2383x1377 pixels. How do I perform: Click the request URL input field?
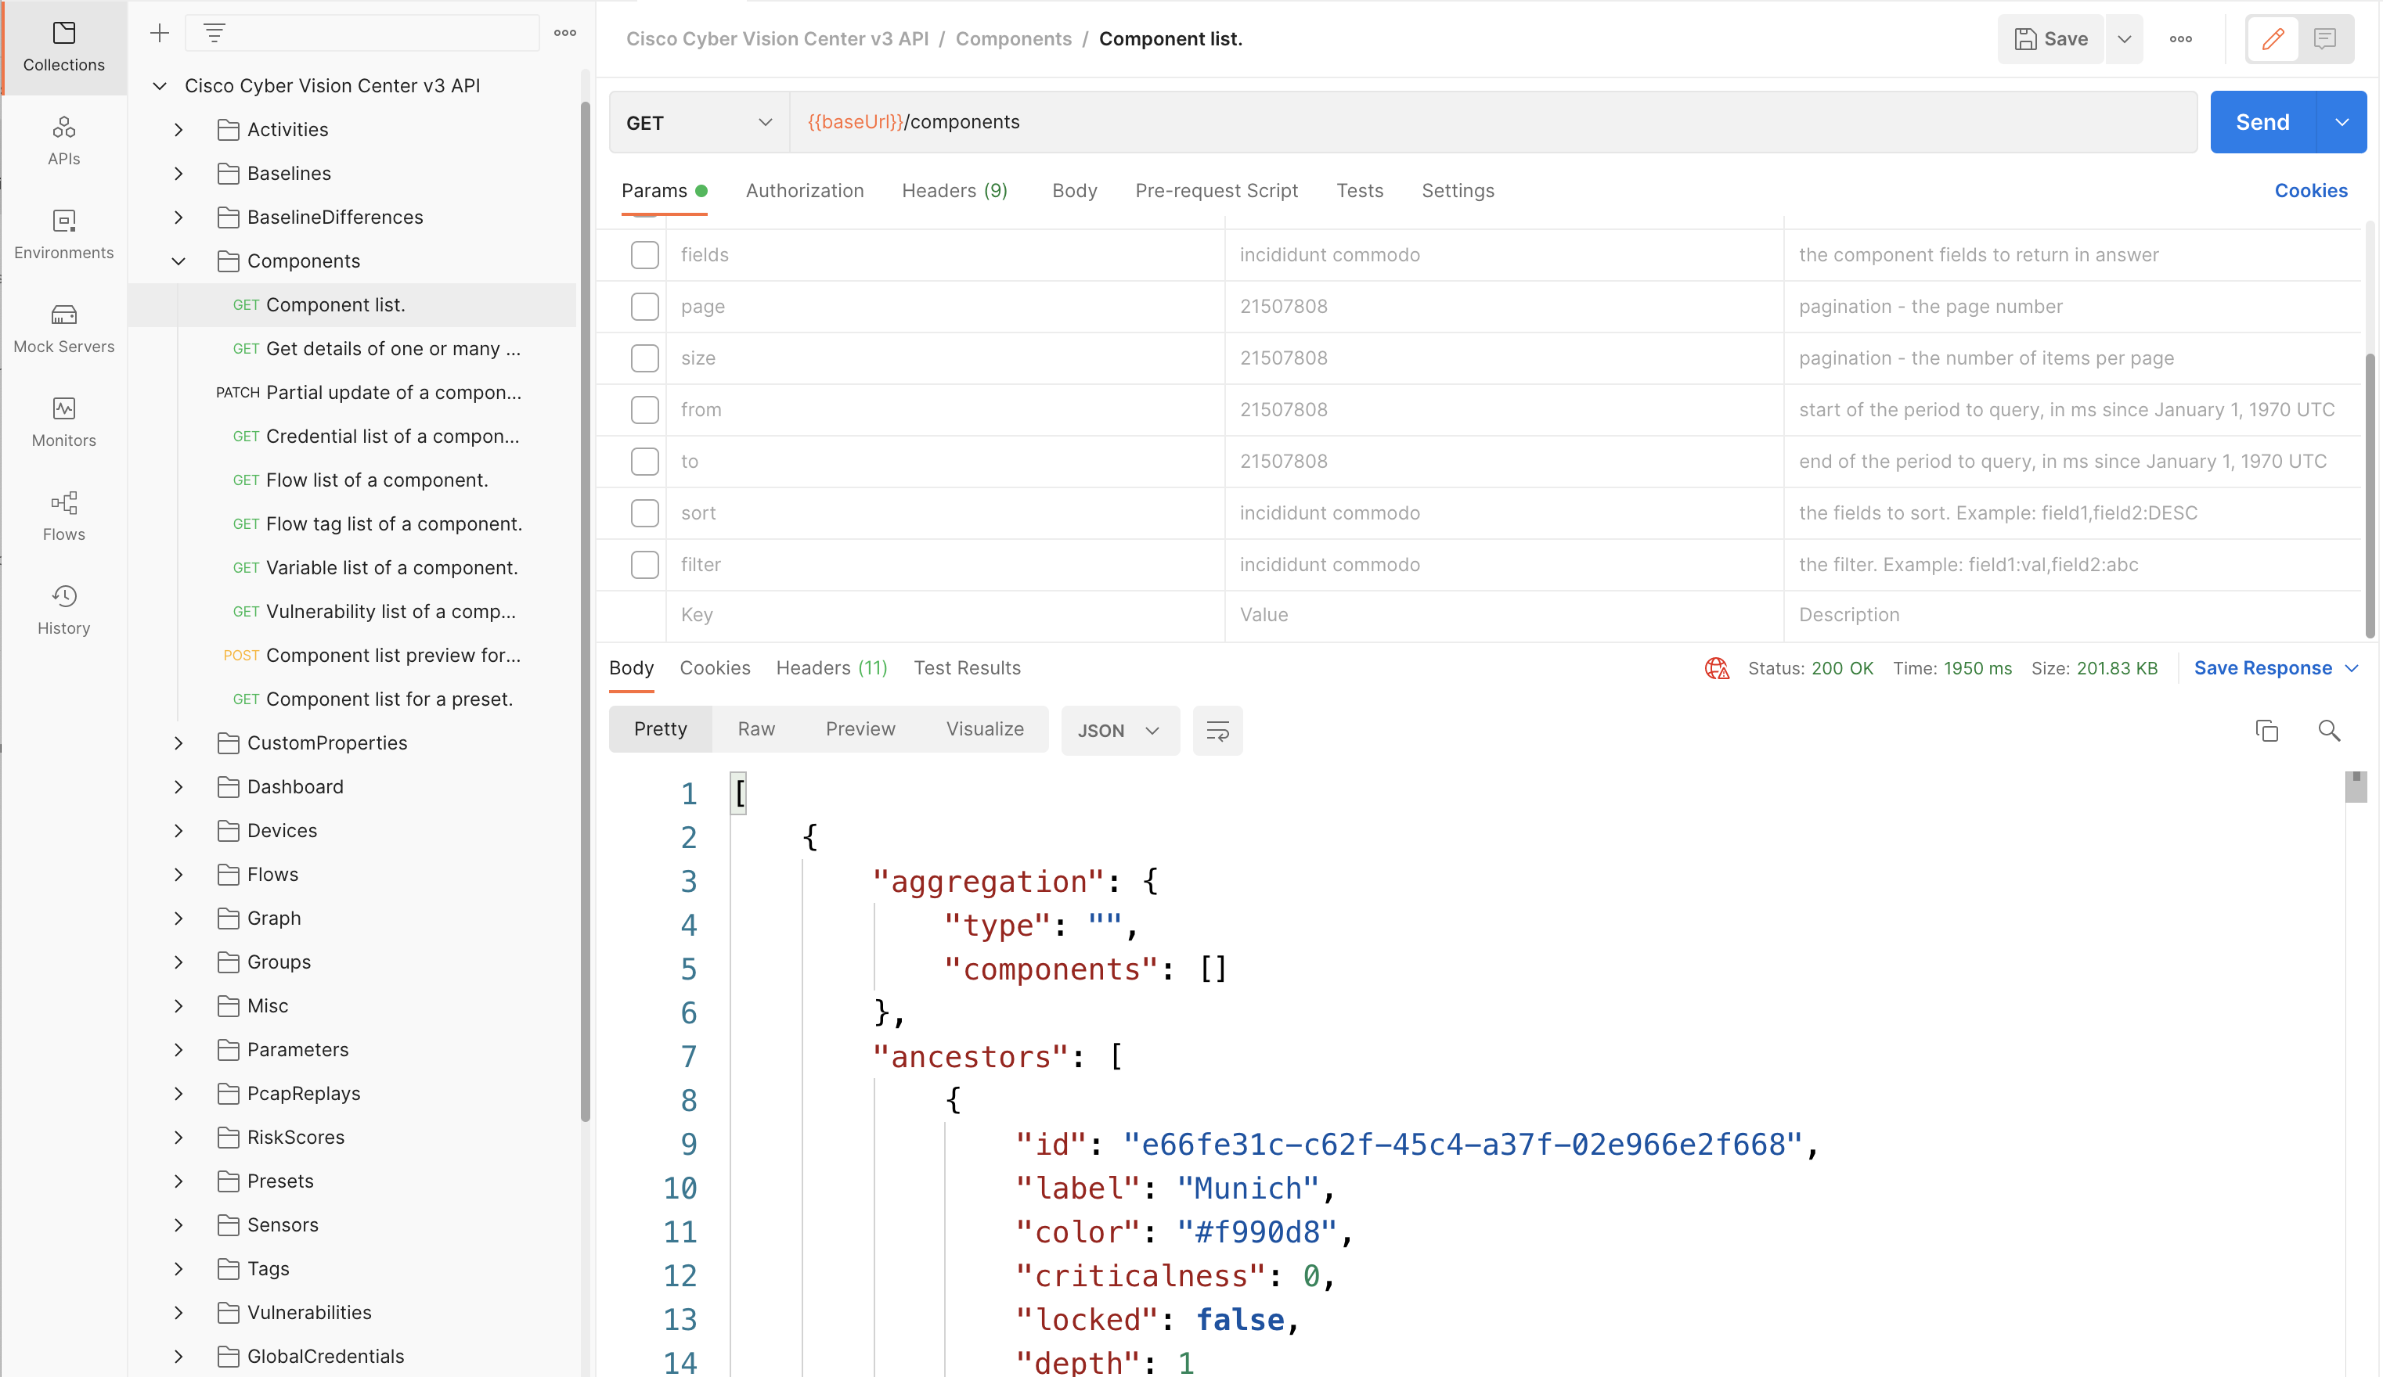1494,123
